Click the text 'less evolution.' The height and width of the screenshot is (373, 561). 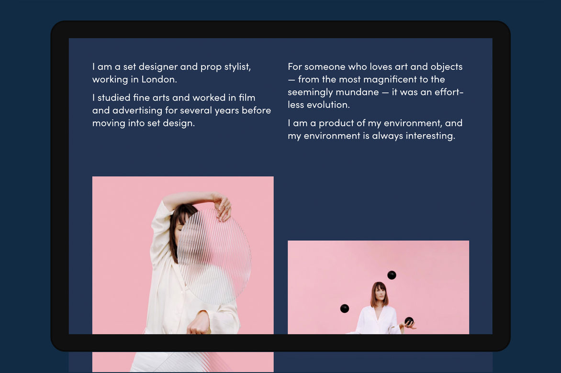tap(319, 105)
